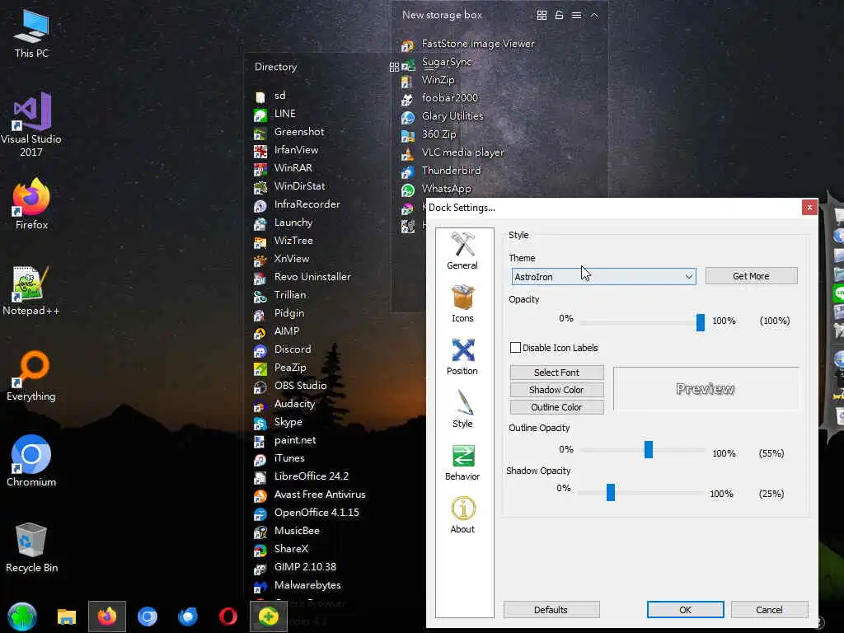Click the Get More themes button

point(751,276)
